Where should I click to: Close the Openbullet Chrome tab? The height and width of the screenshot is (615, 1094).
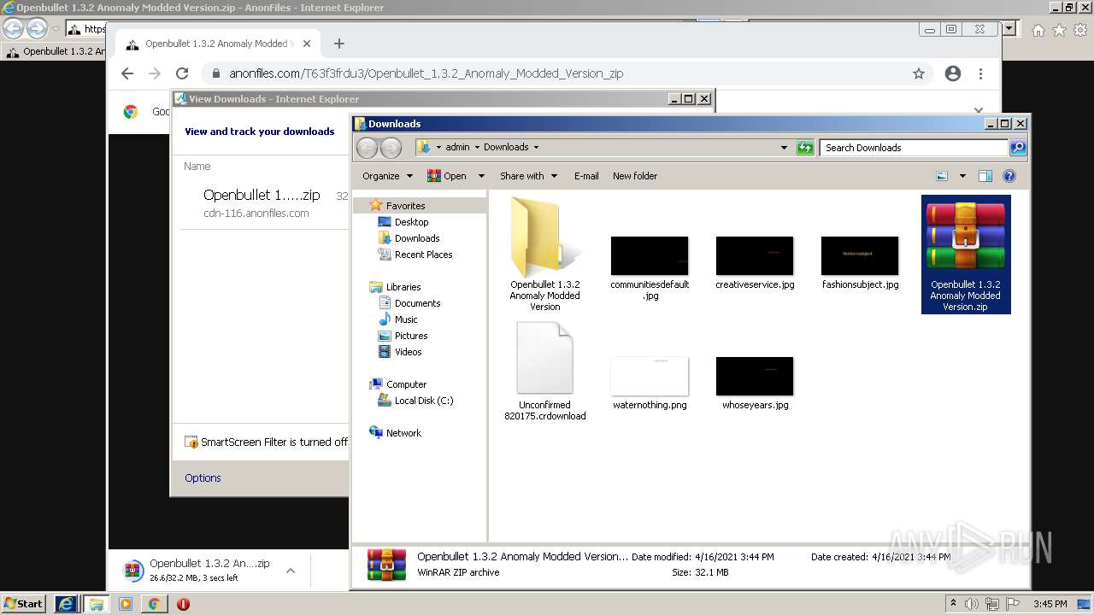tap(307, 44)
